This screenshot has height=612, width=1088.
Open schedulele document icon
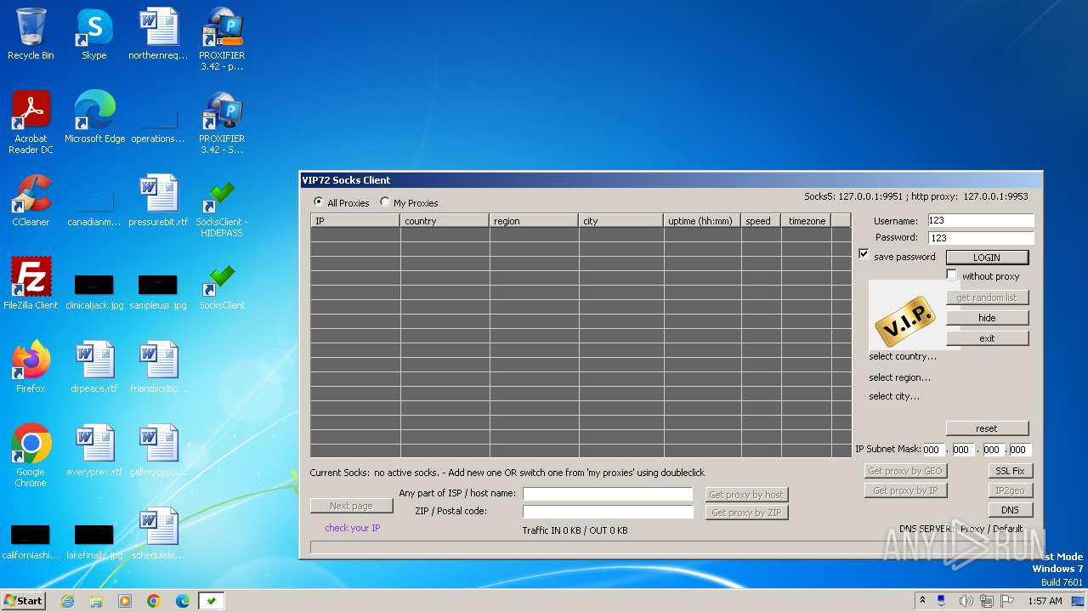(158, 534)
